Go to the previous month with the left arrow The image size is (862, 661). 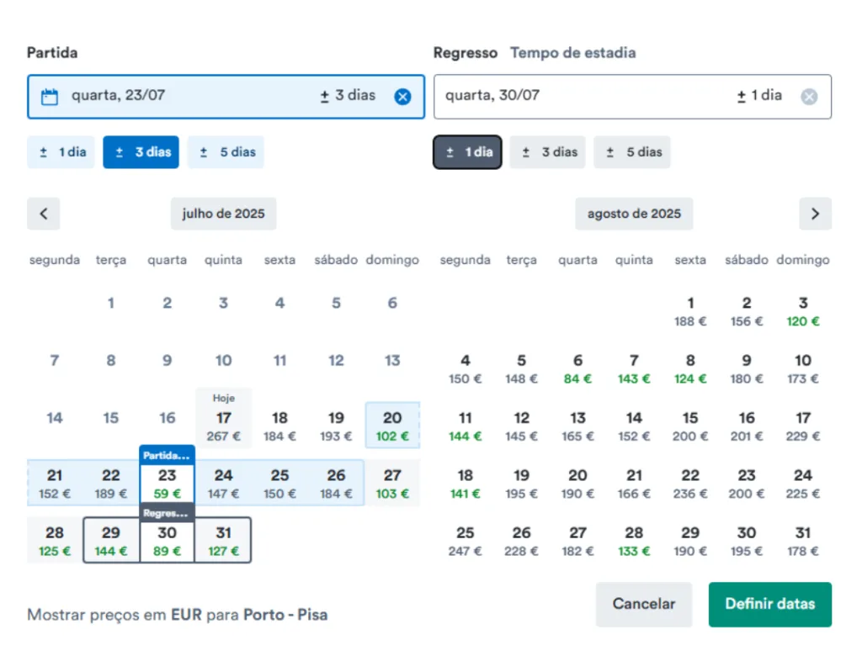[x=43, y=214]
